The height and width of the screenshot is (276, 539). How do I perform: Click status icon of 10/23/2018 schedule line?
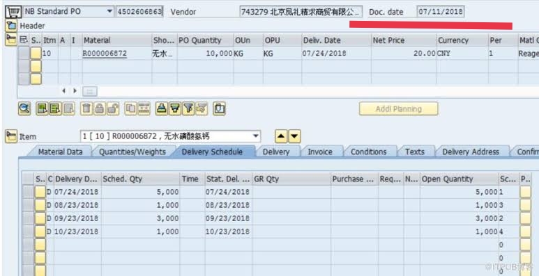point(40,232)
